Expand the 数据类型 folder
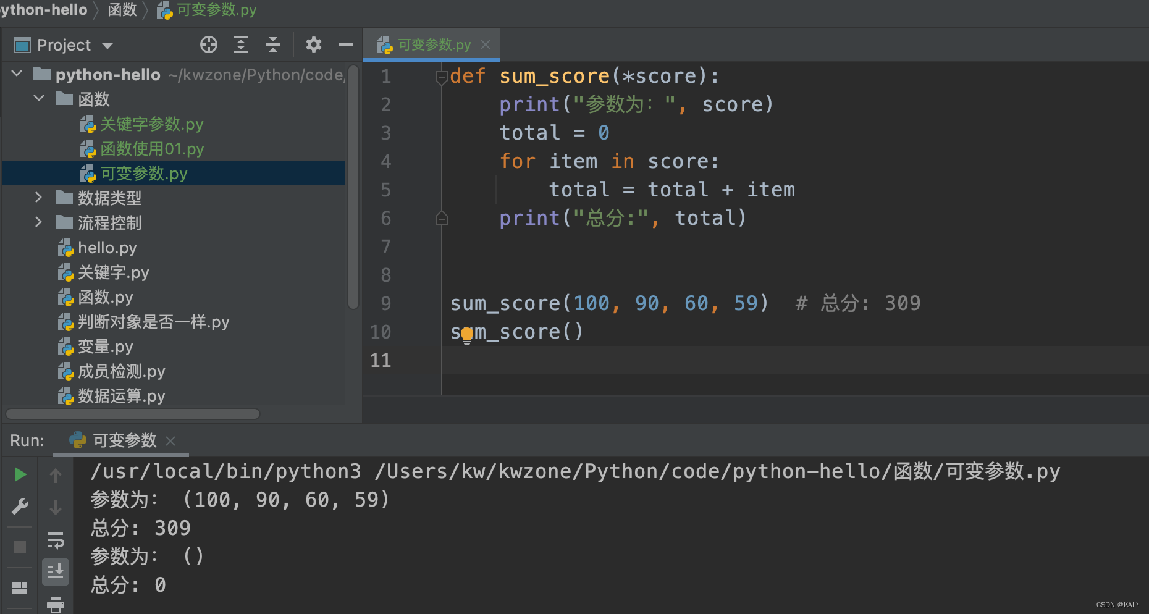 pos(39,197)
